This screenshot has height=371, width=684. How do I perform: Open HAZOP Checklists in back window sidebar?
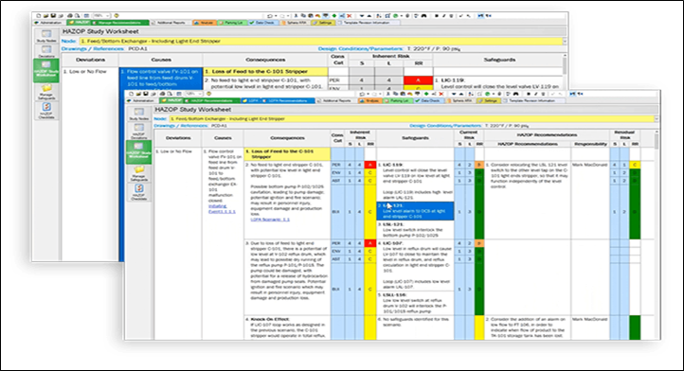coord(46,111)
